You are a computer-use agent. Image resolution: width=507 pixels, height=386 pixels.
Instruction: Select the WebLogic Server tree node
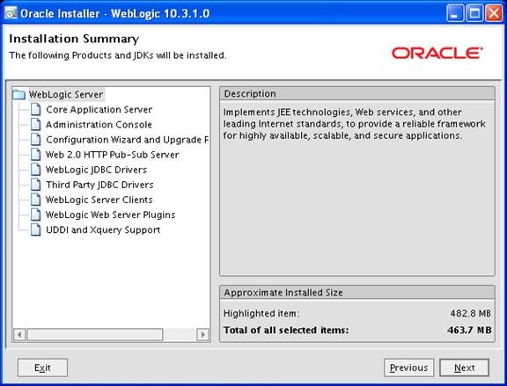coord(66,95)
